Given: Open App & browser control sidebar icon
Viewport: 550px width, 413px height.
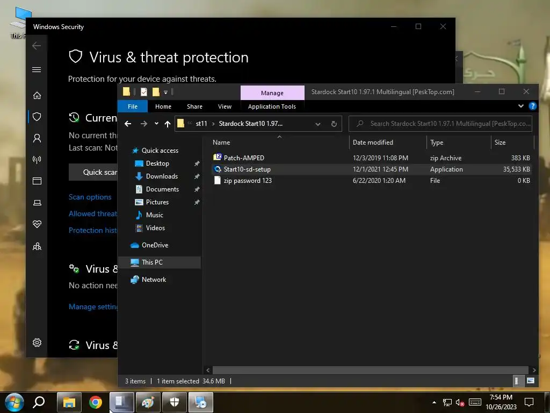Looking at the screenshot, I should point(37,181).
